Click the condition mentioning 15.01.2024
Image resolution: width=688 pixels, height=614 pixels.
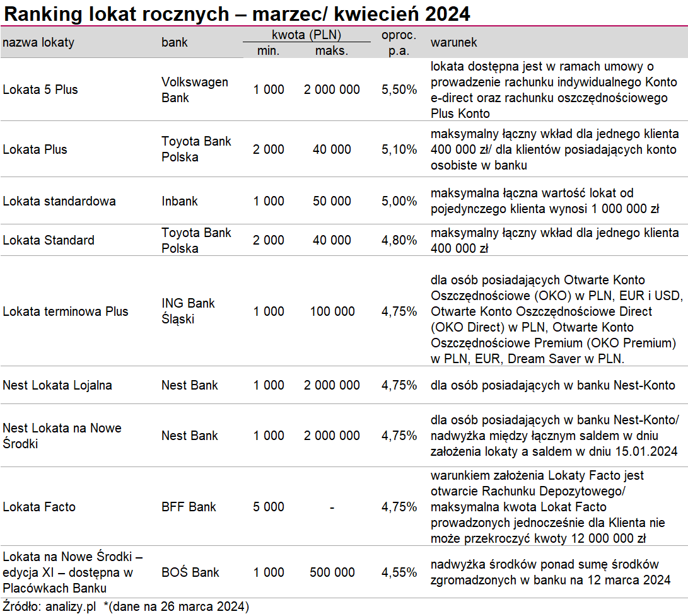tap(554, 436)
